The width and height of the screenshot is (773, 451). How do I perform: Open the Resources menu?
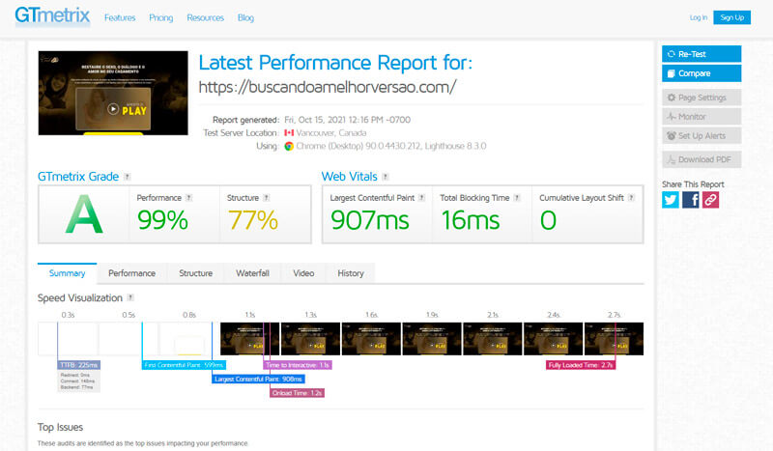(204, 17)
